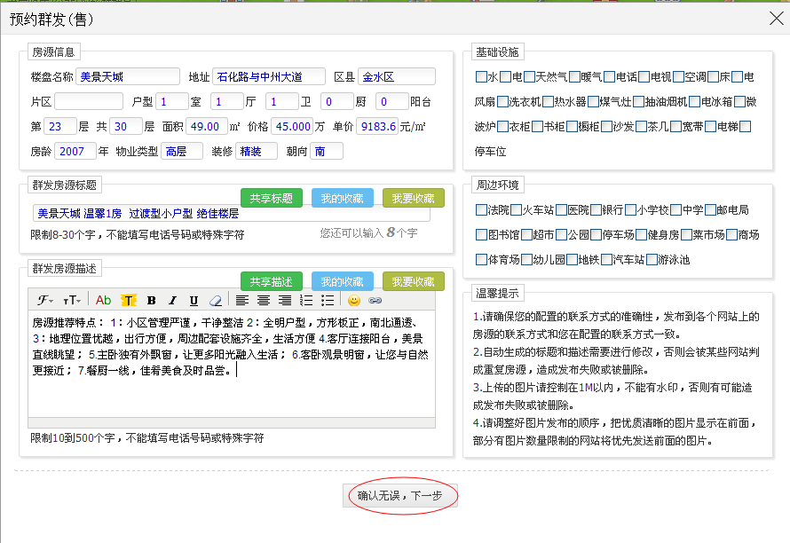Clear formatting with the eraser icon
790x543 pixels.
215,300
